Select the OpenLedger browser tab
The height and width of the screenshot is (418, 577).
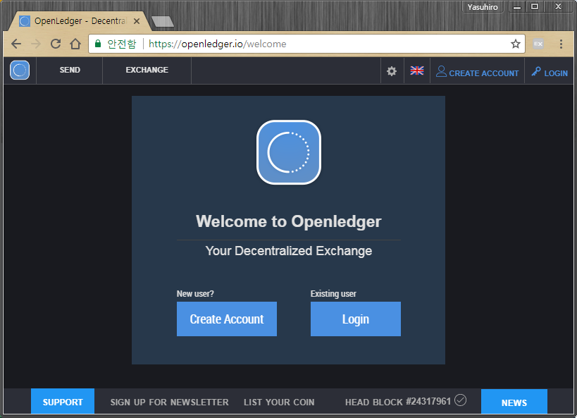[x=79, y=21]
